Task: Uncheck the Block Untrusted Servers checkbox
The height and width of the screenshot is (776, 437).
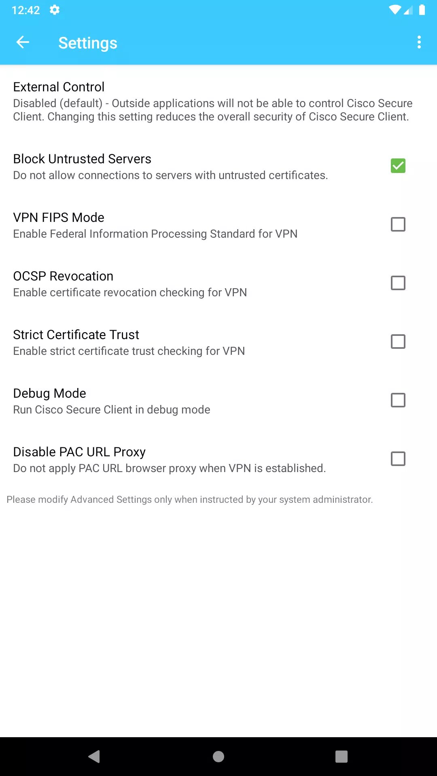Action: click(x=398, y=166)
